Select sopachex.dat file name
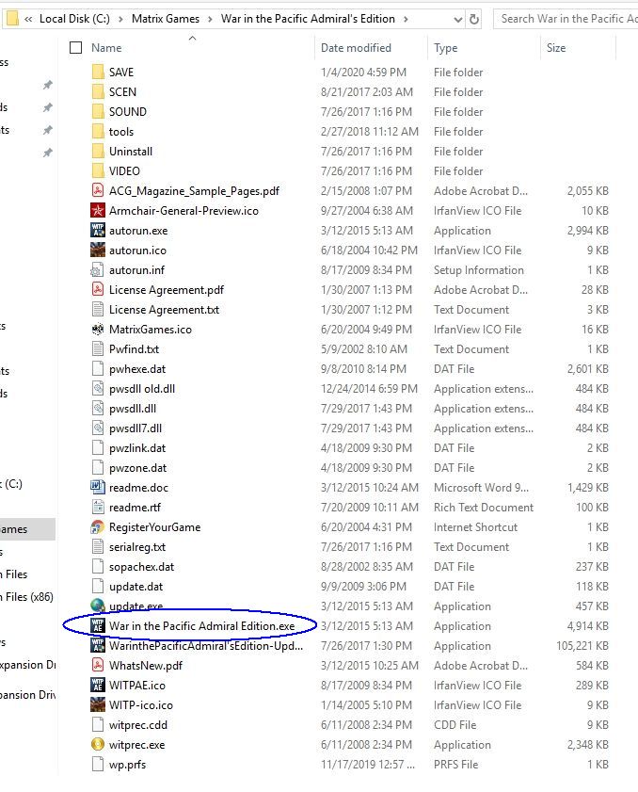The image size is (638, 792). click(141, 566)
